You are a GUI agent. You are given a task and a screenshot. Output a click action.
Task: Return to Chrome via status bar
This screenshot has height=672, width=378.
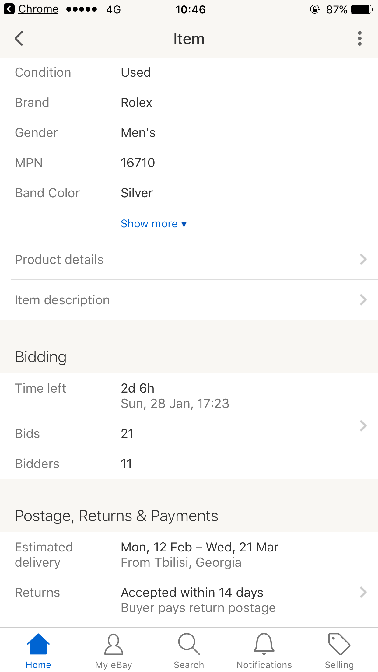(32, 9)
